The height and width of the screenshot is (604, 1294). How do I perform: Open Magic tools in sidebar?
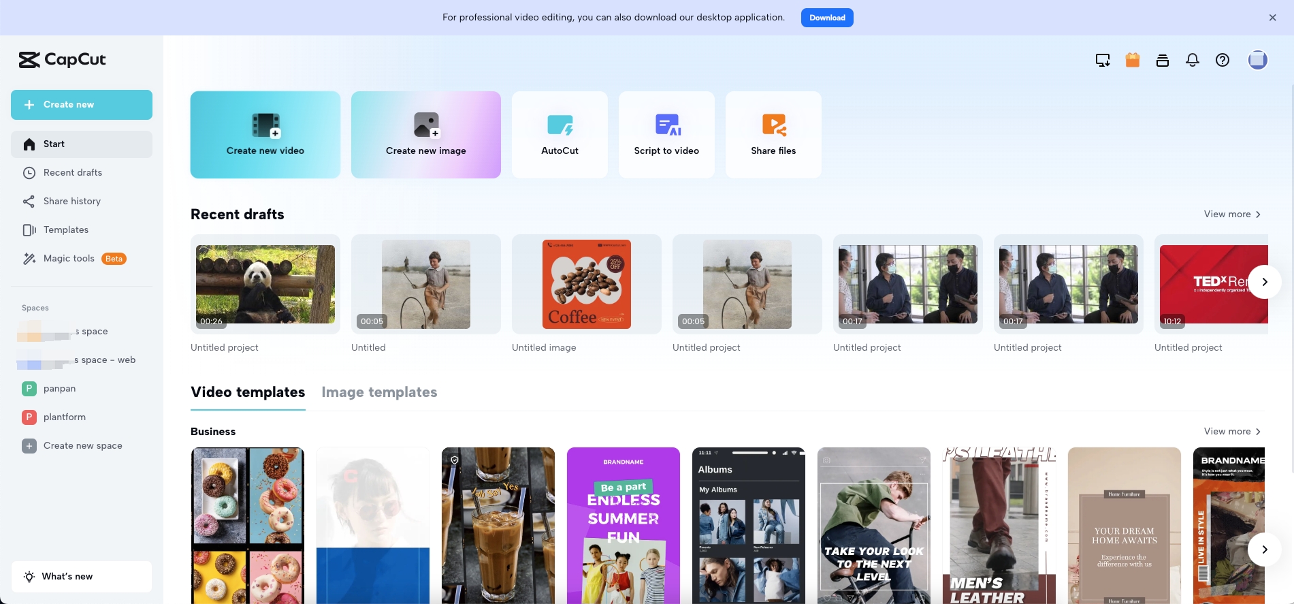pos(82,259)
